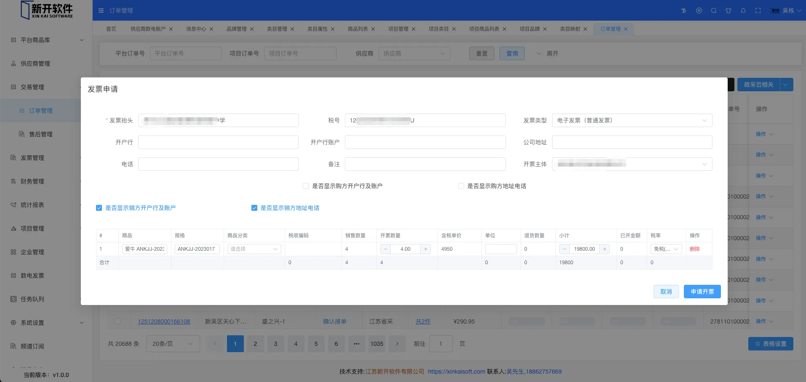Uncheck 是否显示销方开户行及账户
Screen dimensions: 806x382
point(99,208)
